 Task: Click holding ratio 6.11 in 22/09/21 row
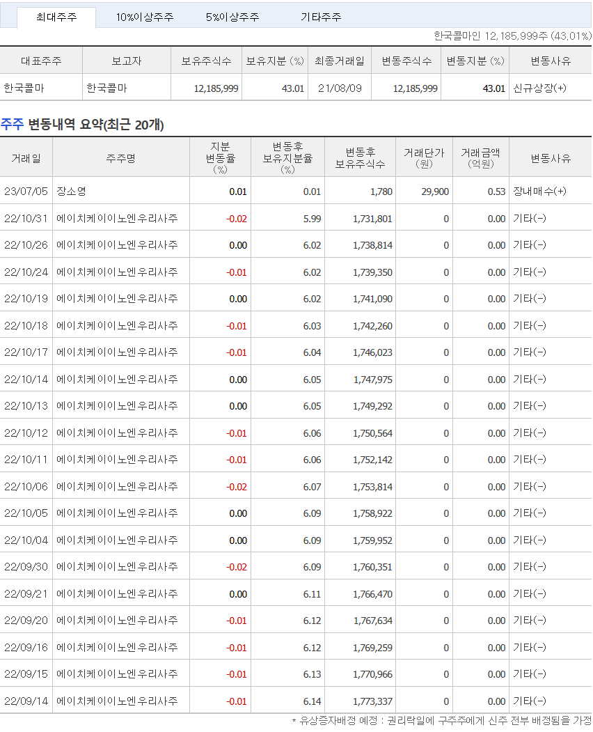(312, 594)
